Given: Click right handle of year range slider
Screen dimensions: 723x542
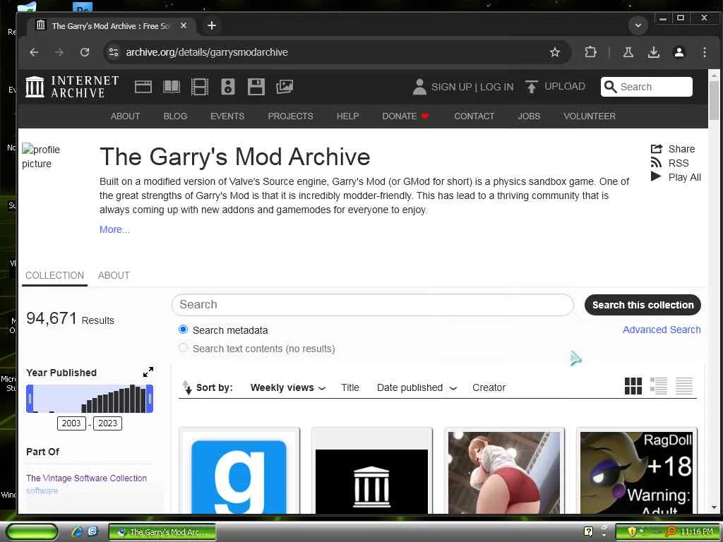Looking at the screenshot, I should [150, 399].
